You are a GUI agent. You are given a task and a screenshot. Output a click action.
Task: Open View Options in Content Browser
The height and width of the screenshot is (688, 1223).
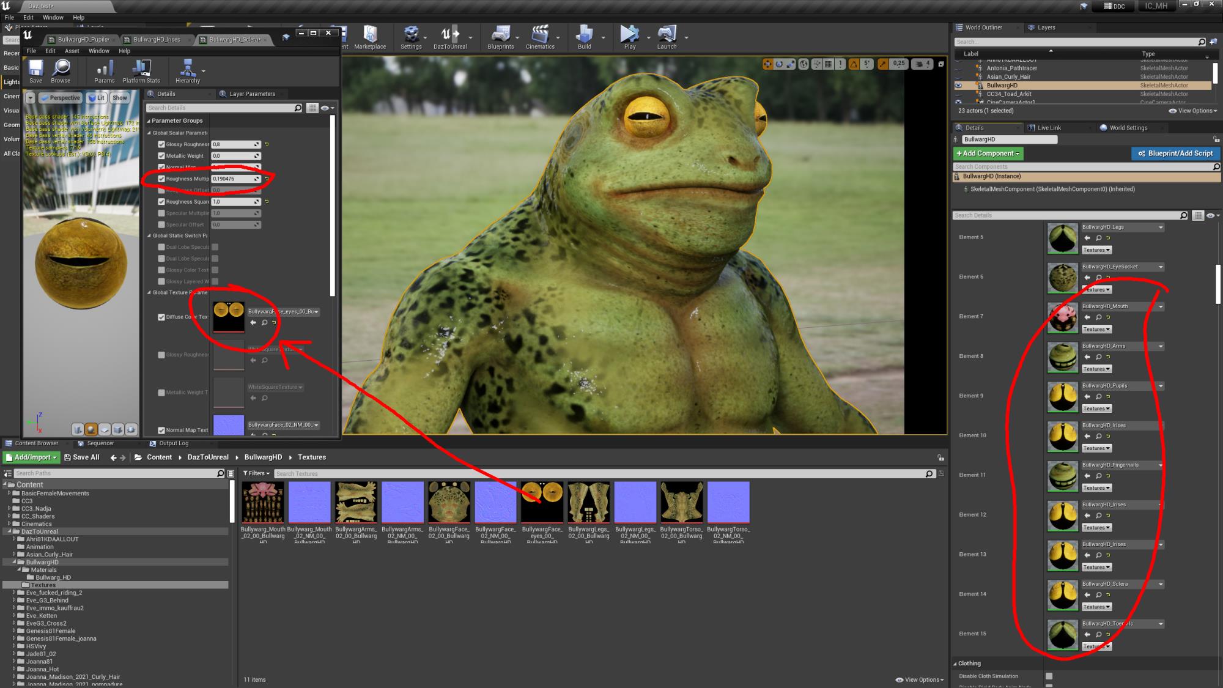[x=919, y=679]
